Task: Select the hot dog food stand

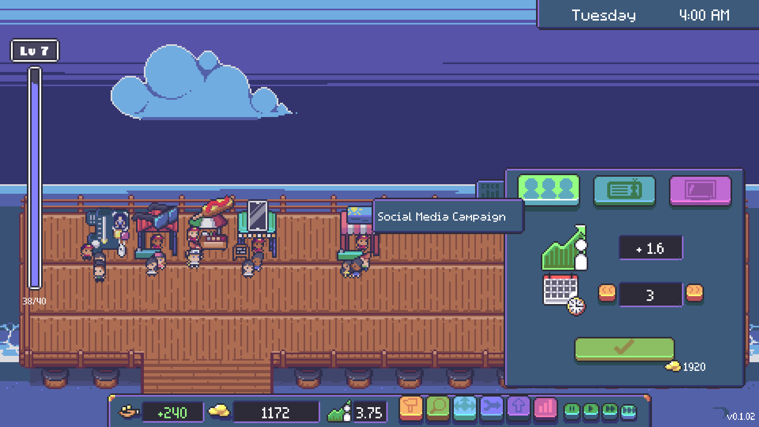Action: point(211,223)
